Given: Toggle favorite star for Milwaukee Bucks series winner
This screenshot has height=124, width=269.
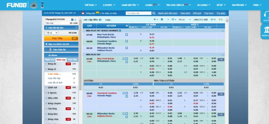Looking at the screenshot, I should [x=127, y=48].
